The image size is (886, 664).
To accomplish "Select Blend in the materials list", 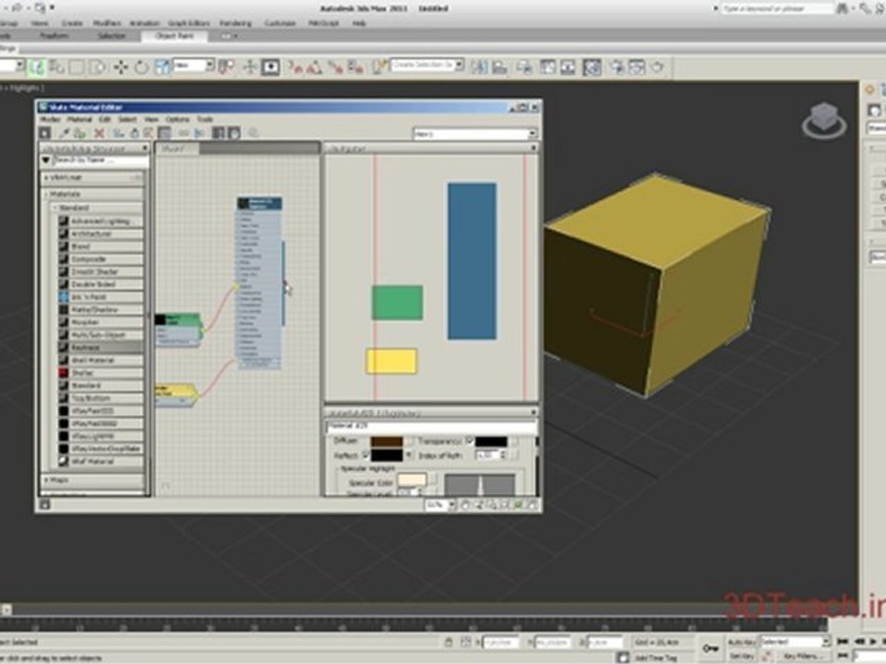I will pos(100,246).
